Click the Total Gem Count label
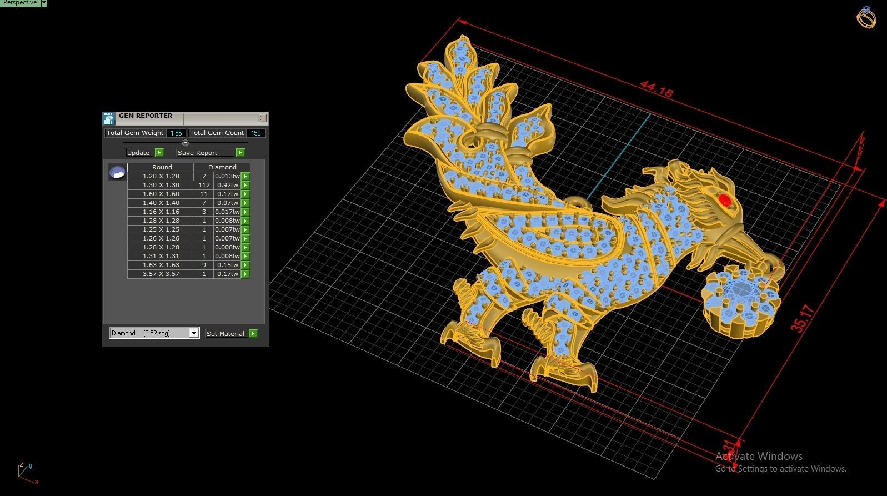This screenshot has width=887, height=496. [x=217, y=133]
